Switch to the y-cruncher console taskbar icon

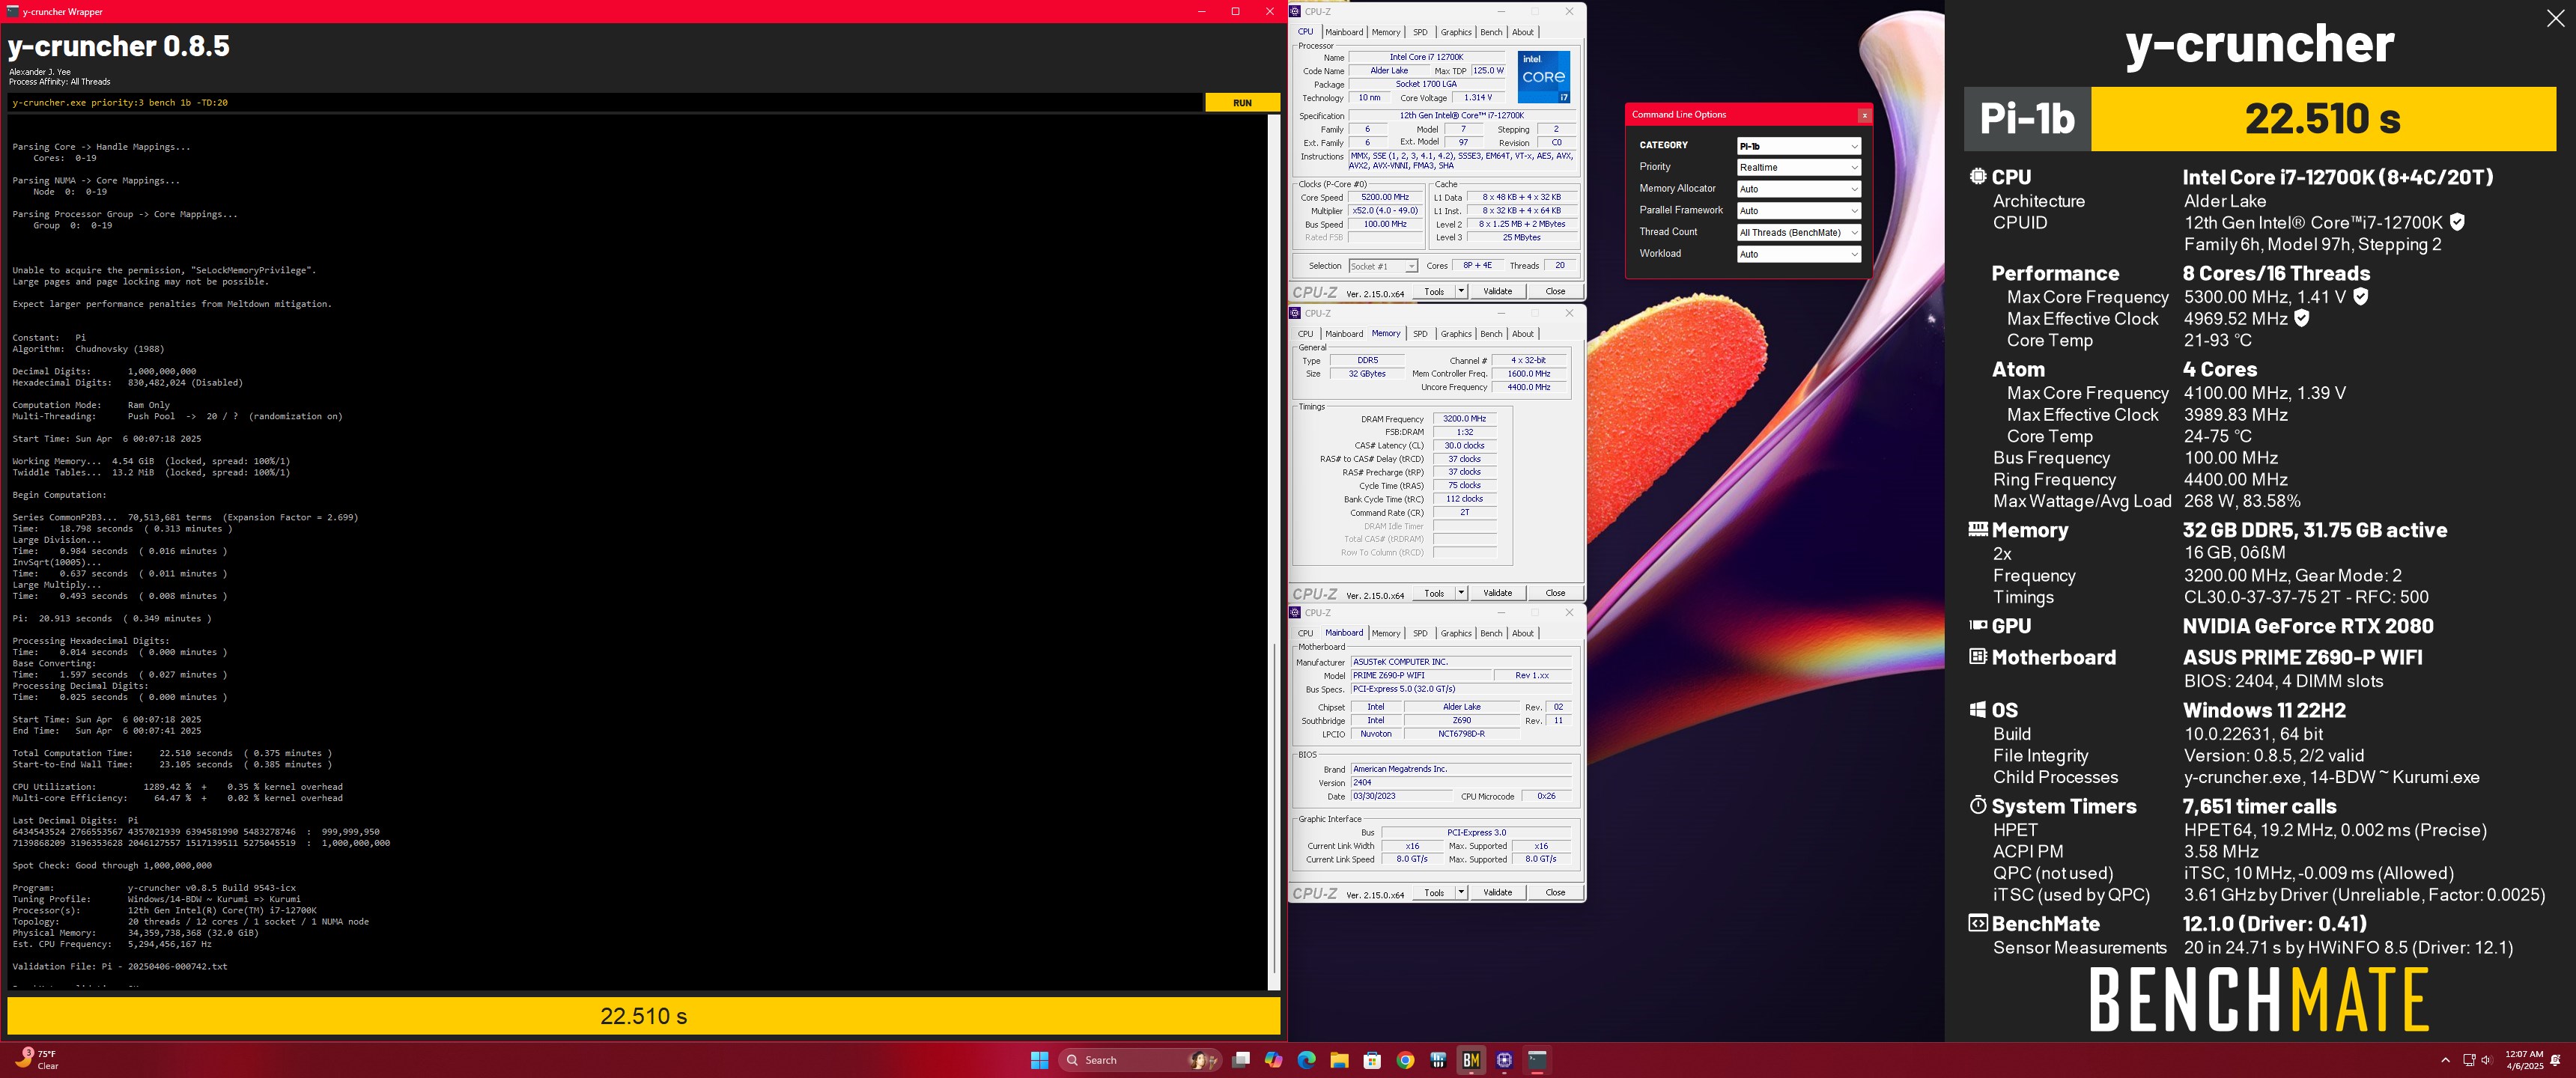(1537, 1060)
